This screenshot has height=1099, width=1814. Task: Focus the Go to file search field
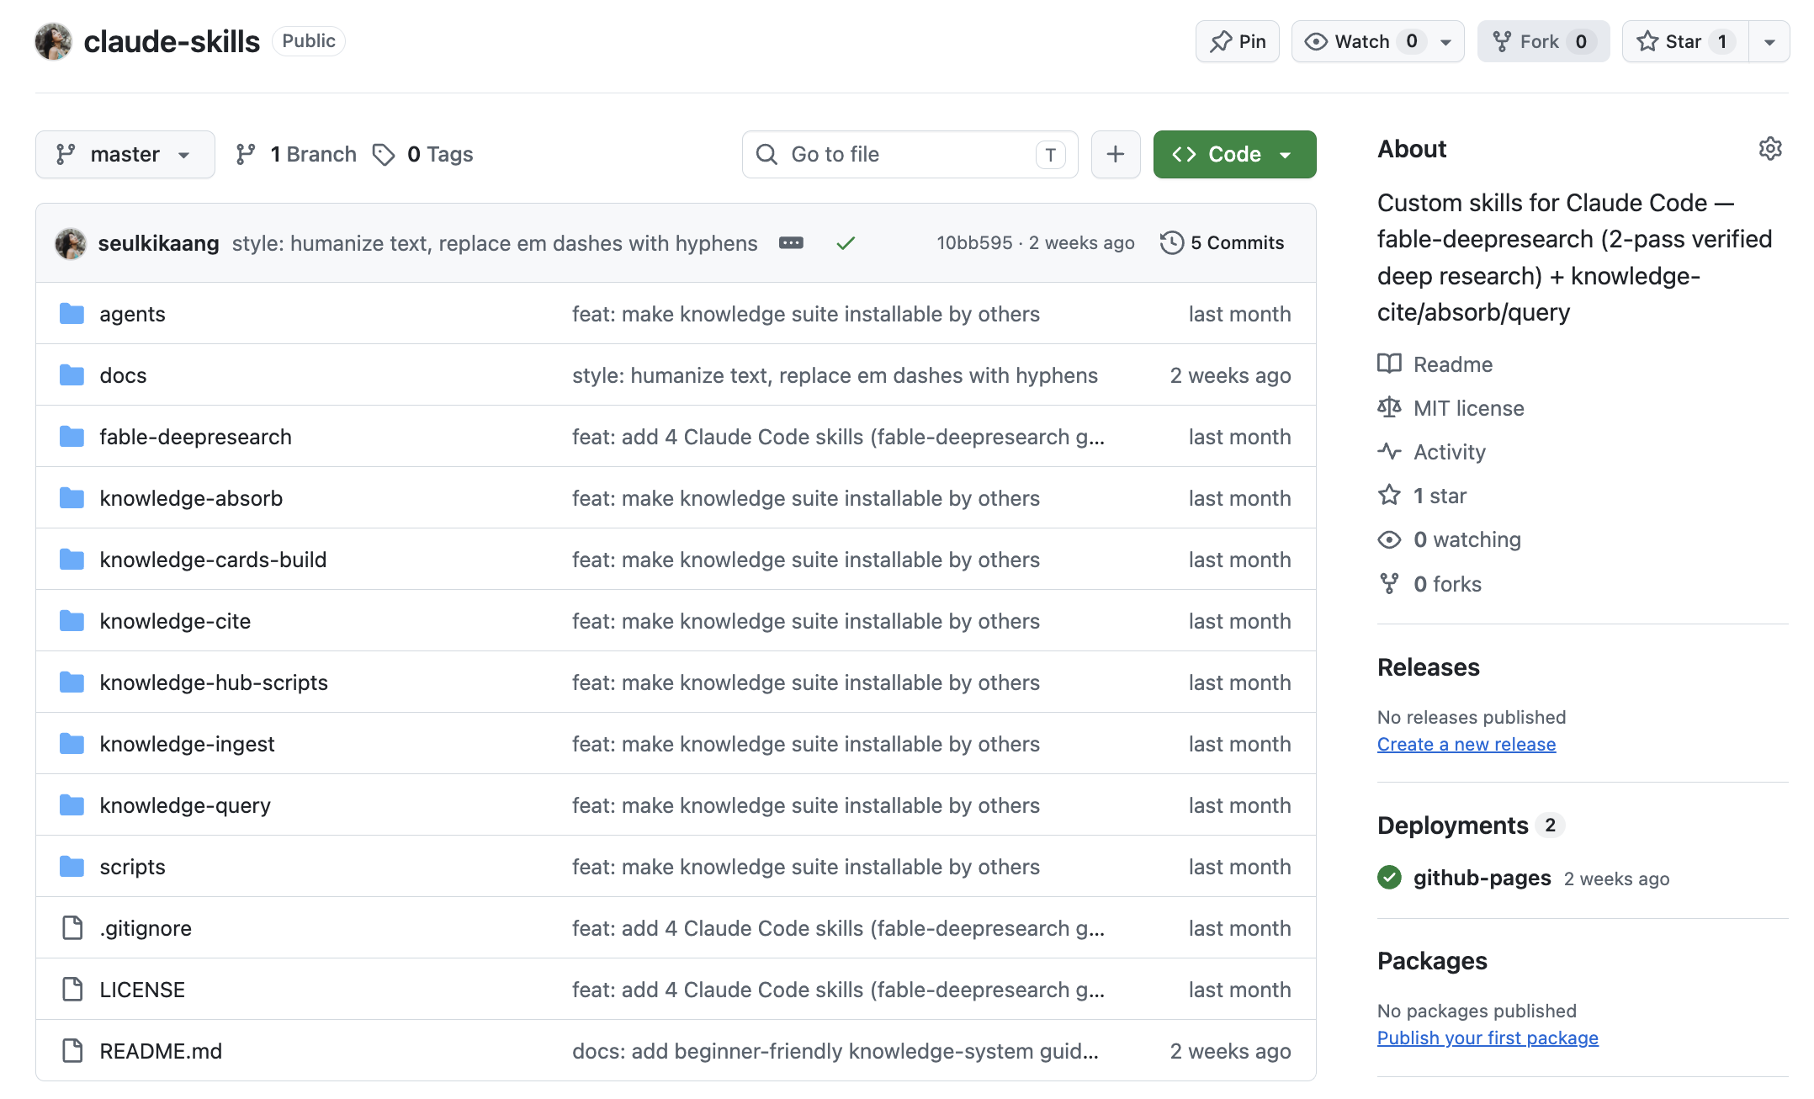click(910, 154)
